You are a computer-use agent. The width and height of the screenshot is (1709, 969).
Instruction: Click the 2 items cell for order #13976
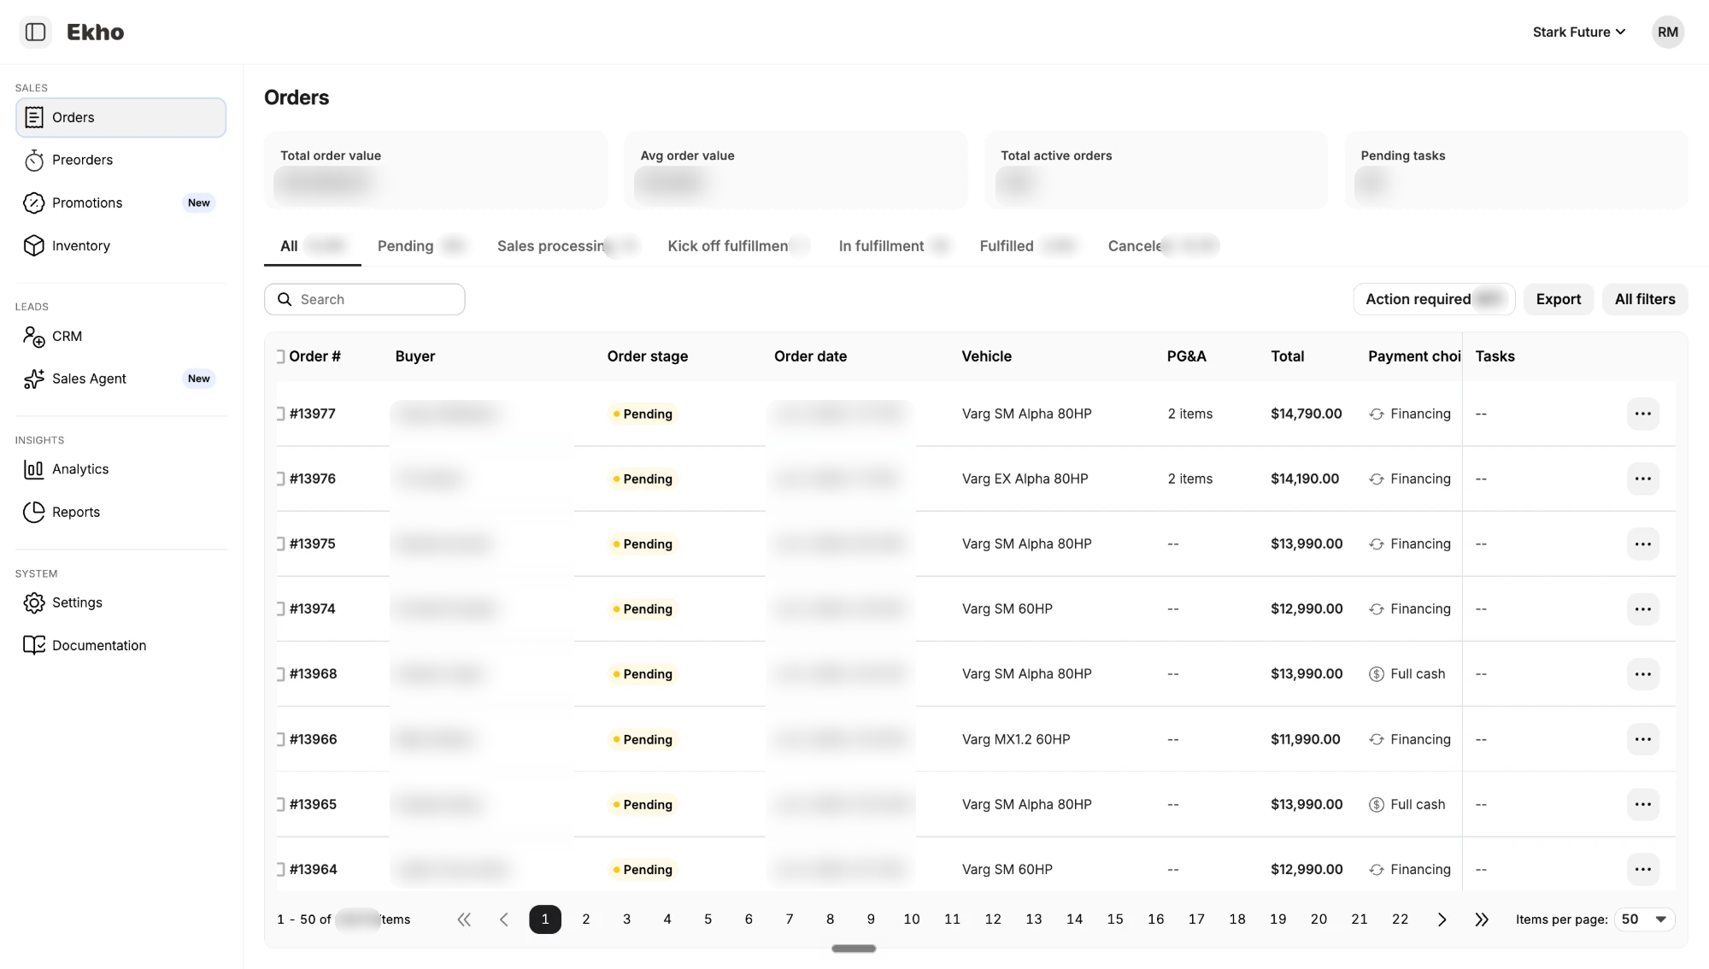[x=1189, y=479]
